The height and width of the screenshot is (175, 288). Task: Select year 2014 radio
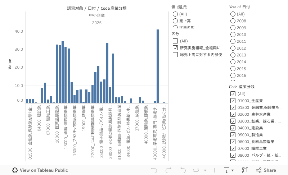coord(233,62)
